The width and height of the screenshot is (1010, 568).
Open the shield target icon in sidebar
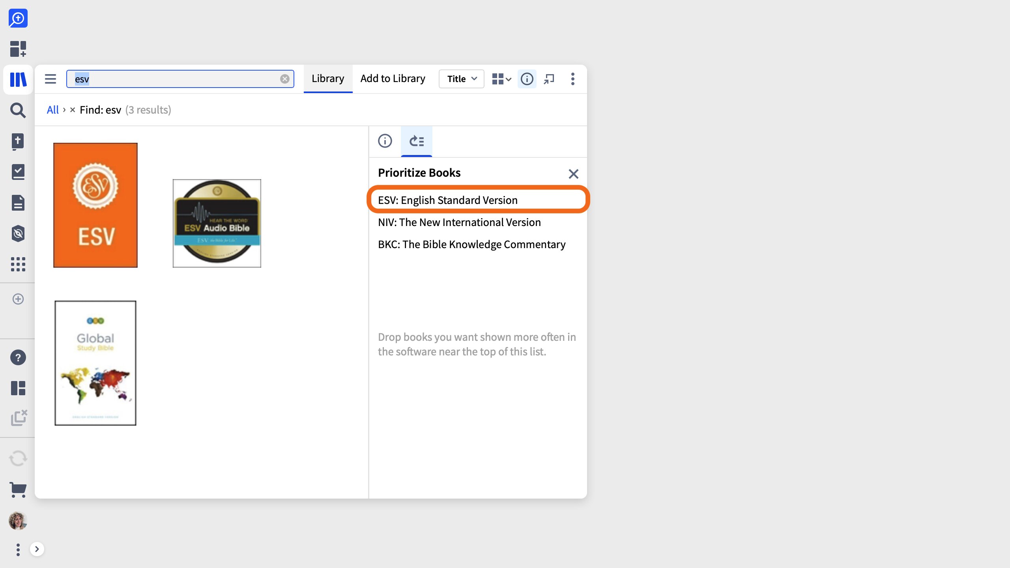(18, 234)
